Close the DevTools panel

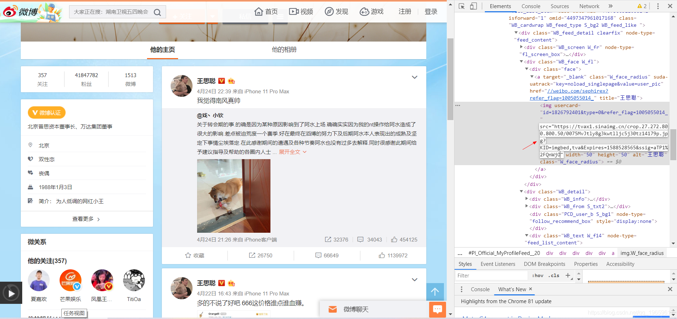[x=670, y=6]
